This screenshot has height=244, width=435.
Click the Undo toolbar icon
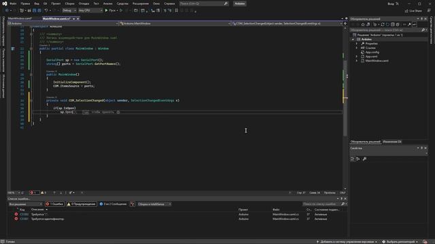click(46, 10)
